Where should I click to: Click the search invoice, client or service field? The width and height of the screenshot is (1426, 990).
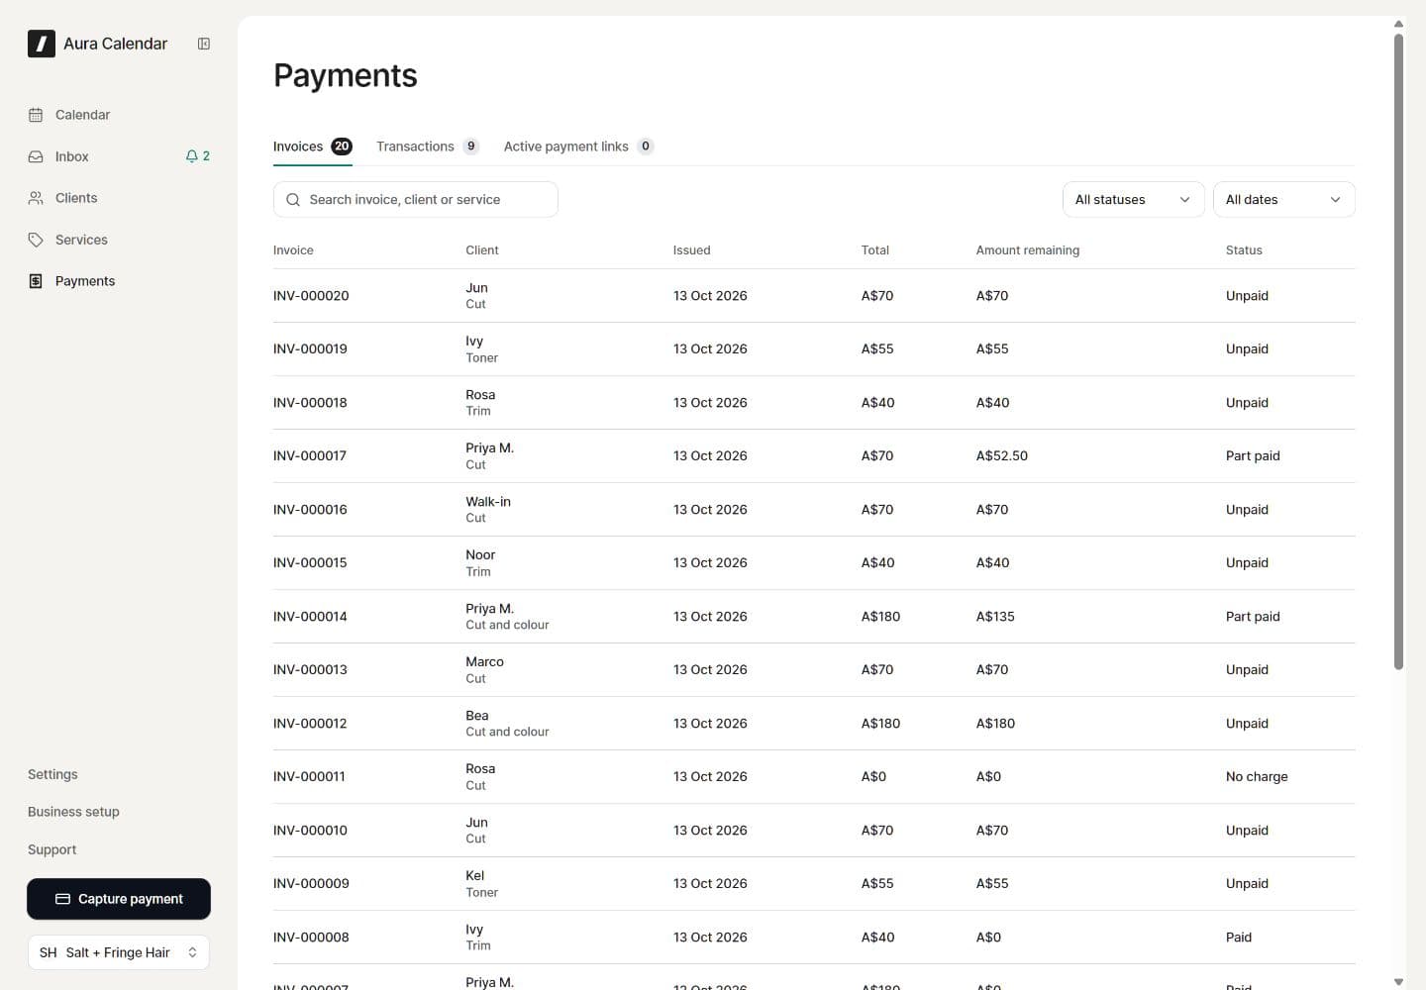416,200
